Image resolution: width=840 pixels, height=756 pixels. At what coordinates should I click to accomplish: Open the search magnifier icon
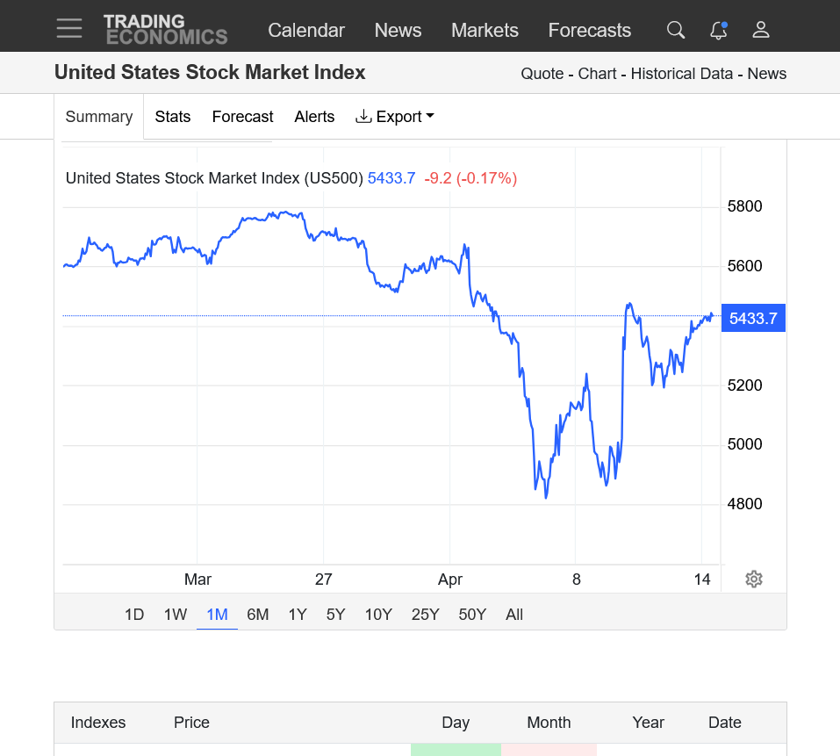point(675,30)
